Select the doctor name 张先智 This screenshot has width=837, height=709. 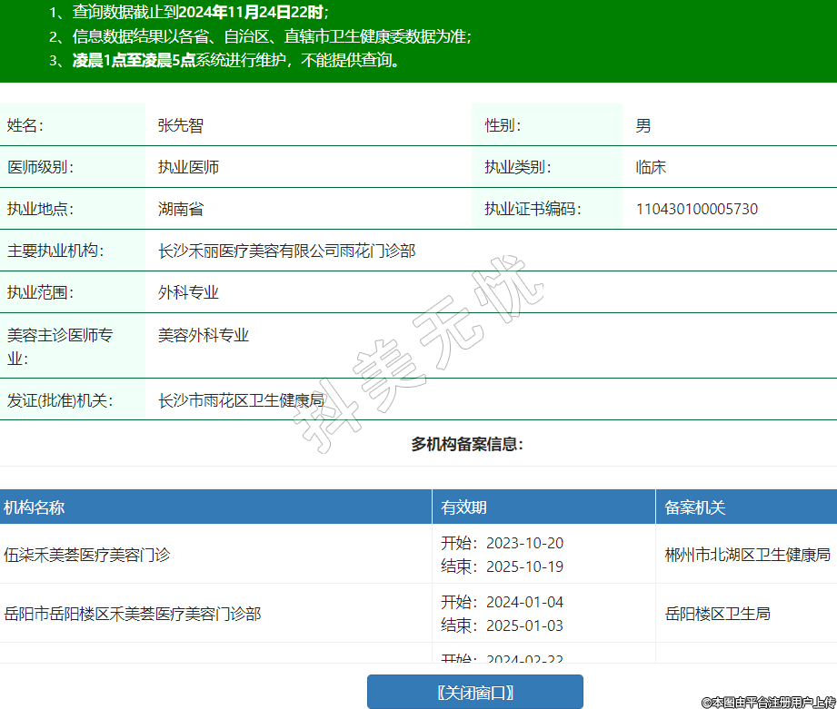click(181, 126)
